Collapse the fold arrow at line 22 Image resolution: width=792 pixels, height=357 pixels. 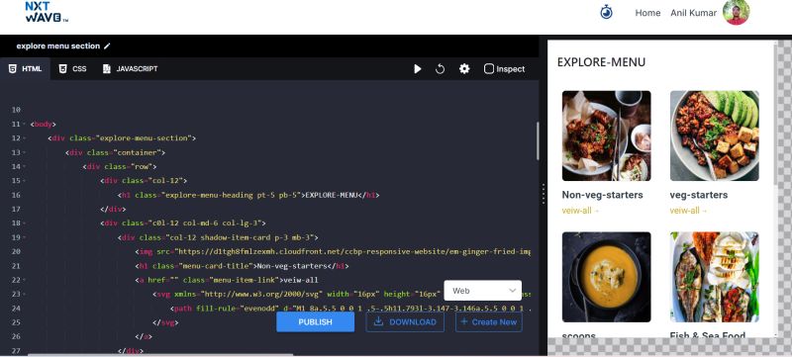[x=26, y=280]
